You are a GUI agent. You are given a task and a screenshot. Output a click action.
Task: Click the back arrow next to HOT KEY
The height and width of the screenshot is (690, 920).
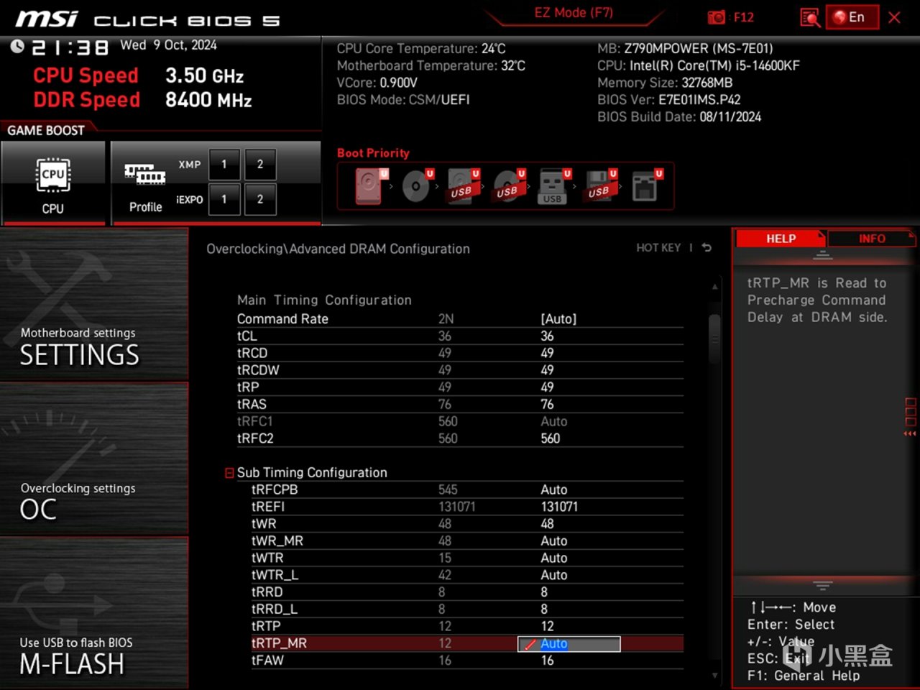[x=707, y=247]
